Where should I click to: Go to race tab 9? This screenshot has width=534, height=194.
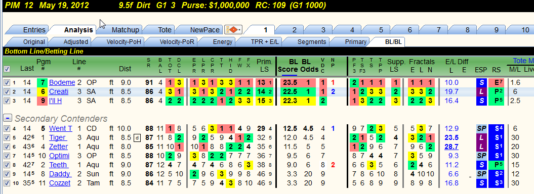(497, 30)
